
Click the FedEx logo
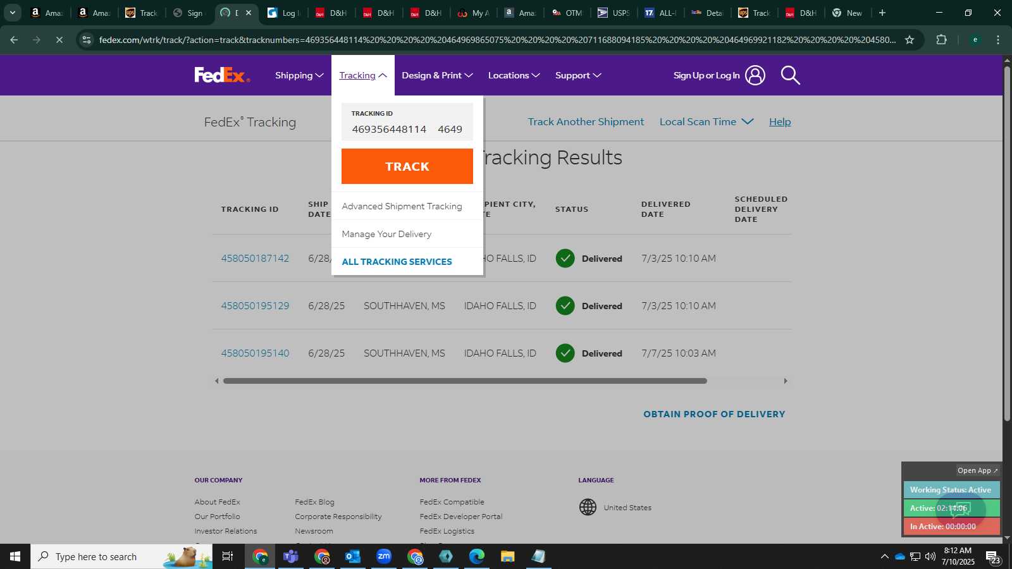[222, 75]
